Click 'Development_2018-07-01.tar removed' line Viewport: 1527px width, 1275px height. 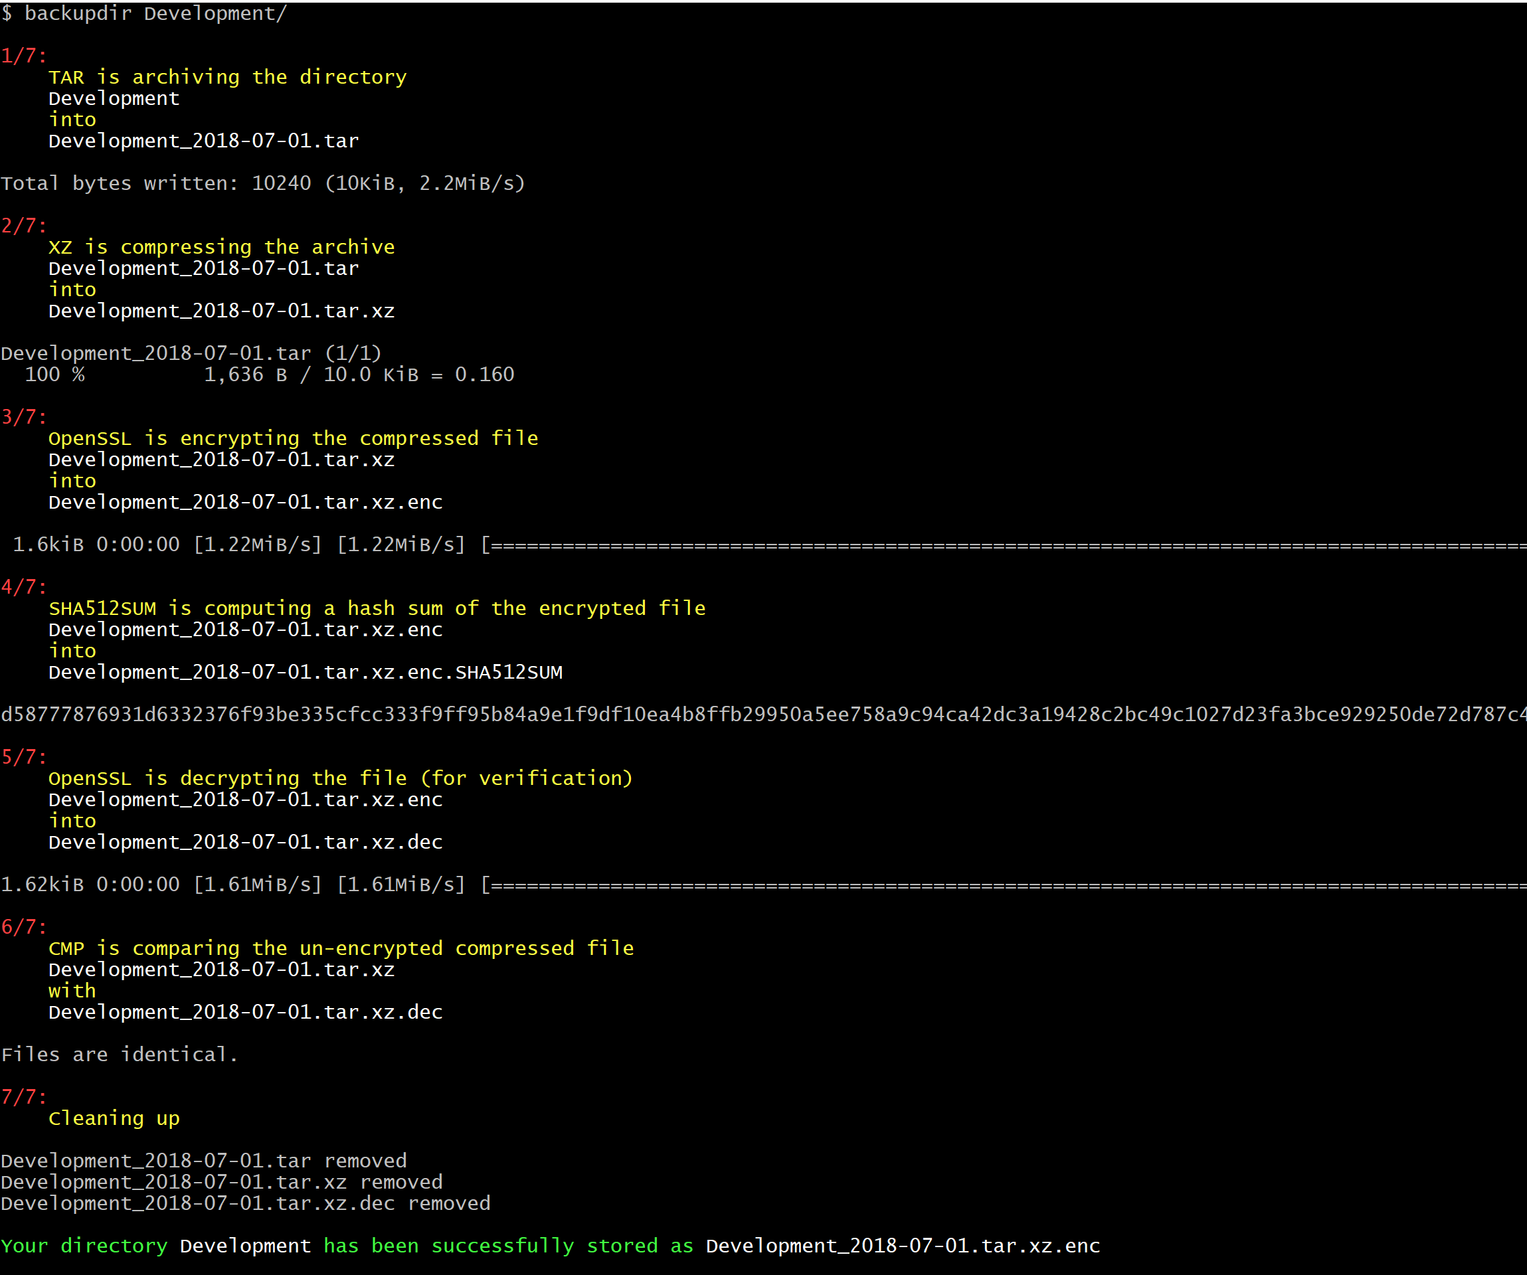point(204,1161)
